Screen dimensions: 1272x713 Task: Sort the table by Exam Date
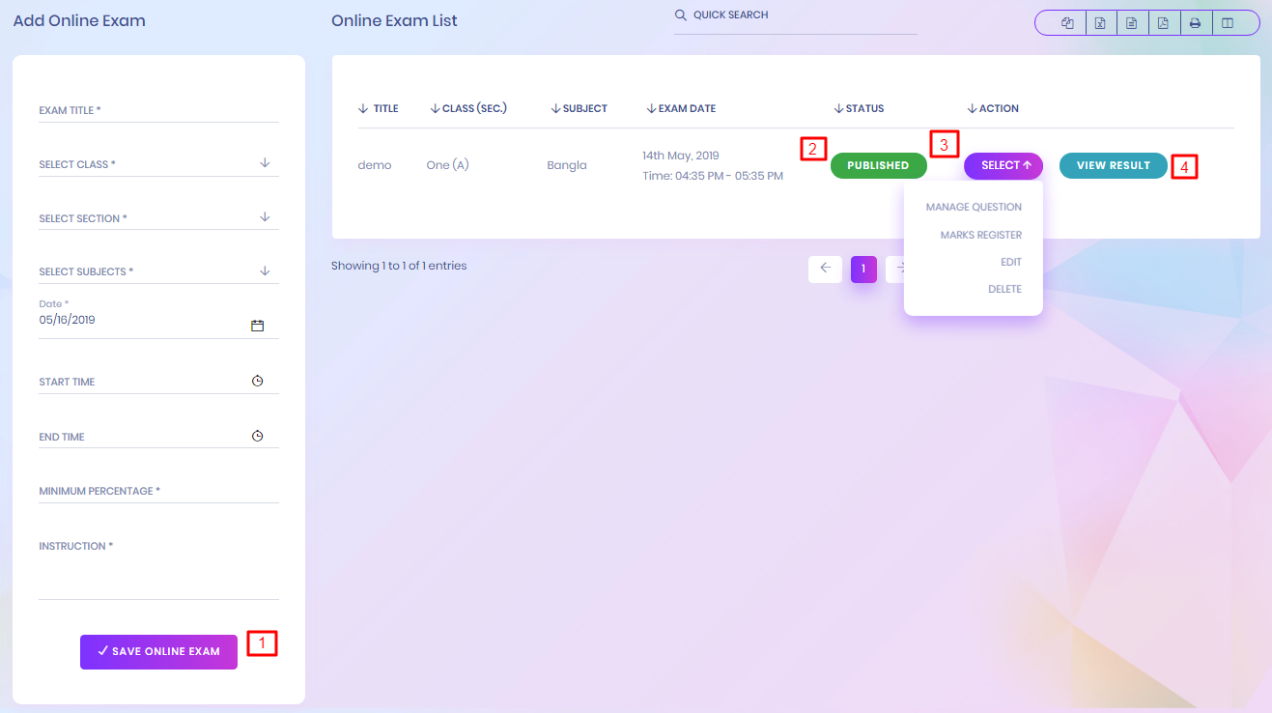[681, 108]
